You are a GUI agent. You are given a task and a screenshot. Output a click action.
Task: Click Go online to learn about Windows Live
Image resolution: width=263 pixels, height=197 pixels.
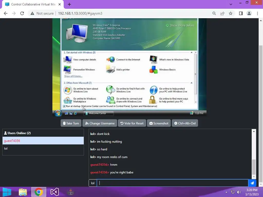point(86,90)
